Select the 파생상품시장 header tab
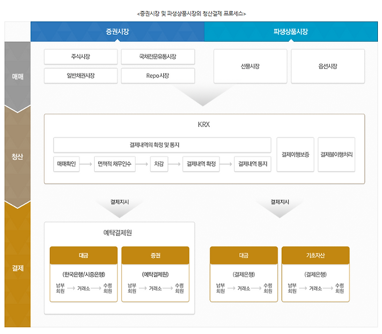Viewport: 382px width, 334px height. click(291, 31)
